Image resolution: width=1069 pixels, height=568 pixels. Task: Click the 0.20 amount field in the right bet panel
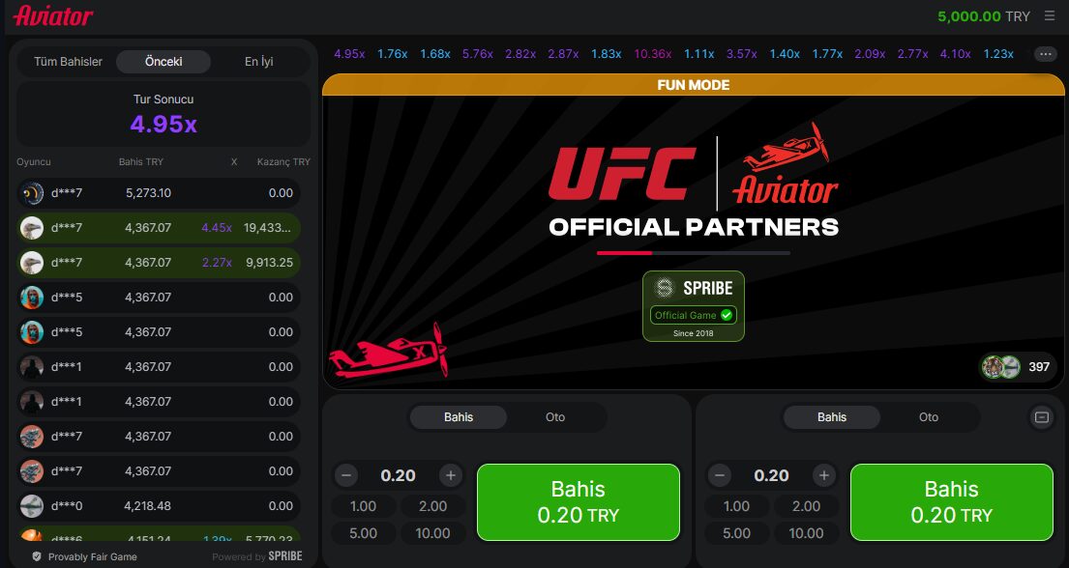772,475
